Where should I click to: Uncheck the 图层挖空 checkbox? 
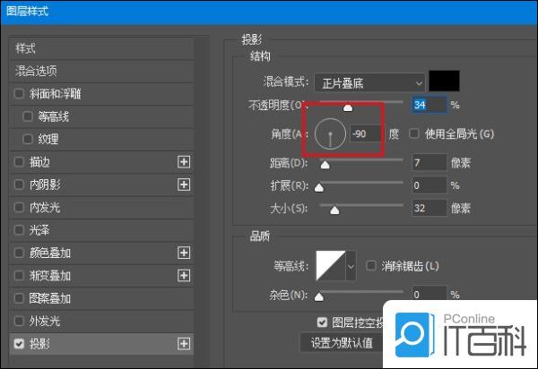tap(322, 322)
